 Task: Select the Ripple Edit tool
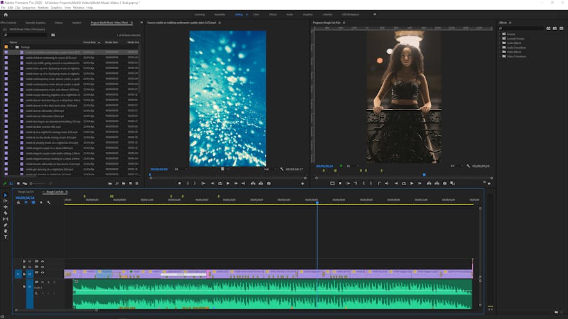point(6,207)
